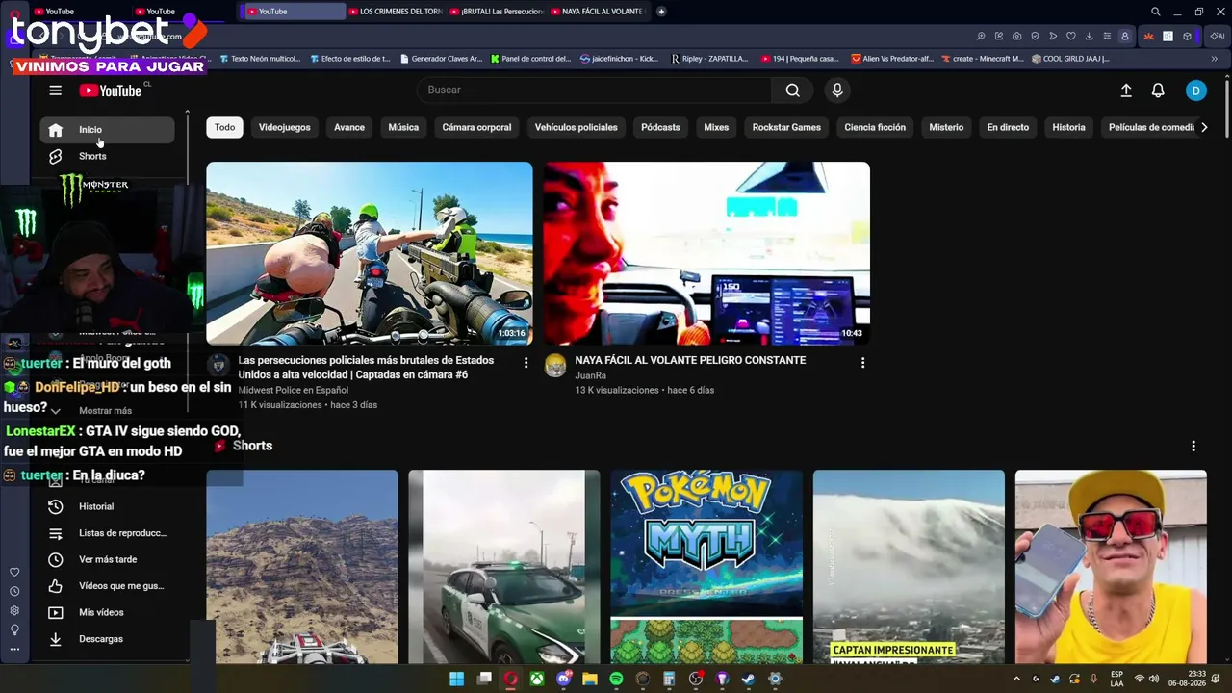1232x693 pixels.
Task: Open Opera sidebar settings gear
Action: coord(14,611)
